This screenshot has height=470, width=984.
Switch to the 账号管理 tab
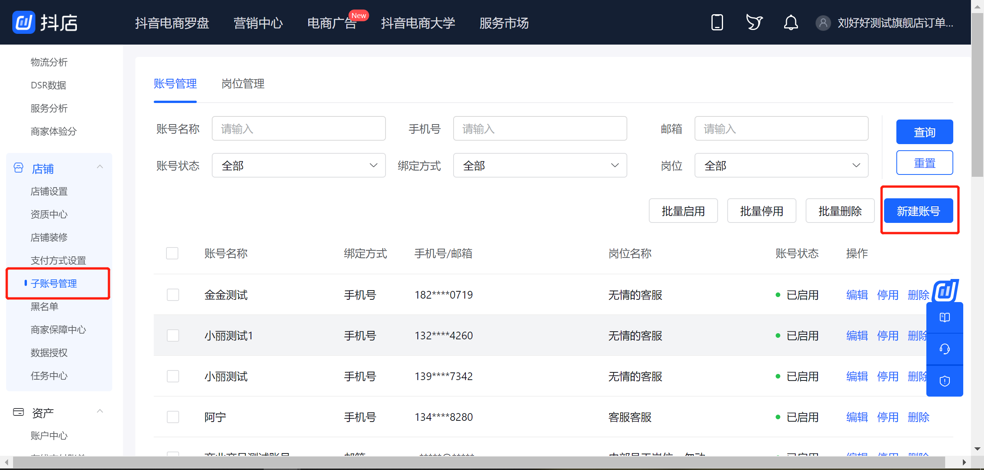[175, 83]
